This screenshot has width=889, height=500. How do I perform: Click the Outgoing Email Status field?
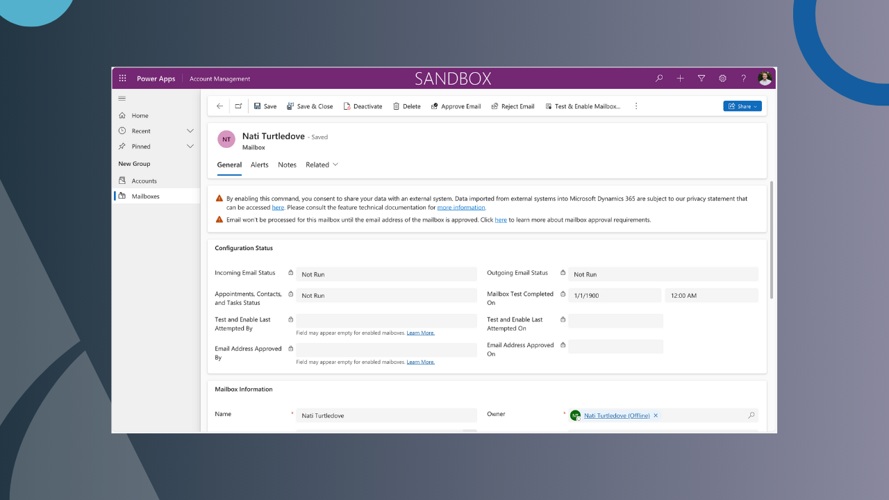point(663,274)
